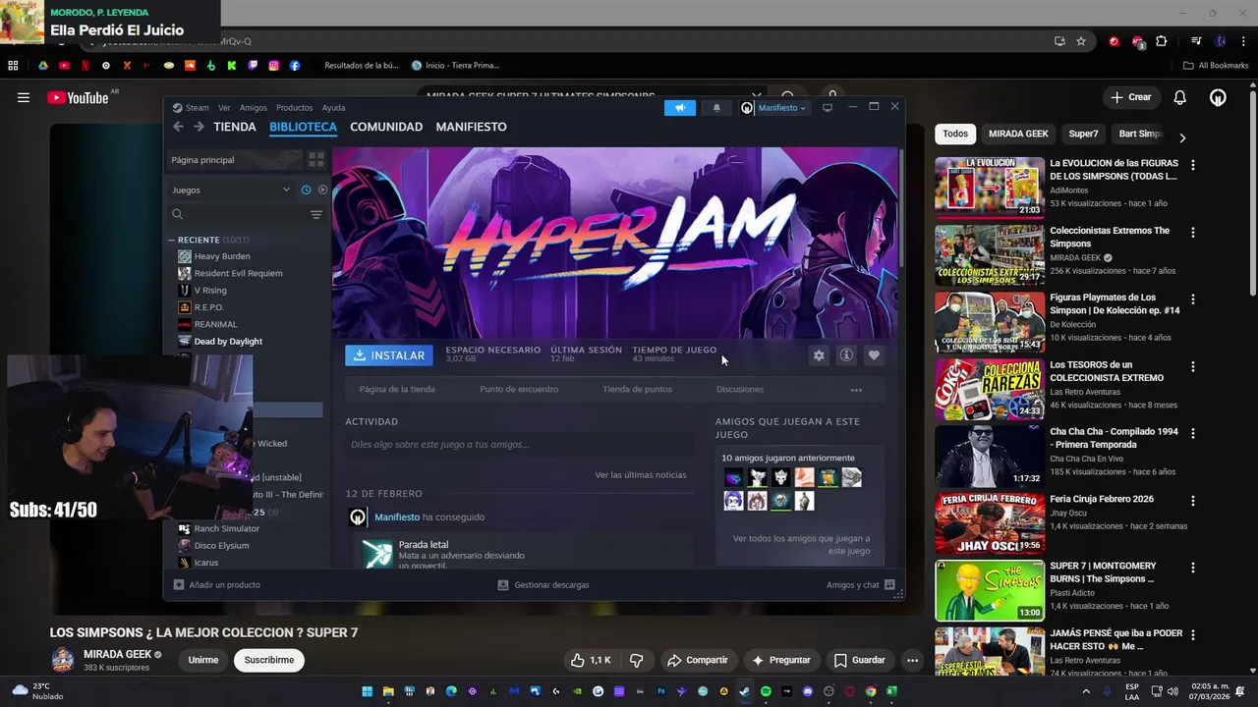Switch to COMUNIDAD section
The image size is (1258, 707).
(386, 127)
